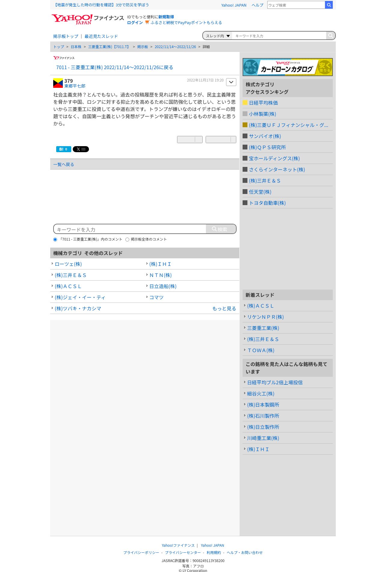Click the Hatena bookmark B! button
This screenshot has width=386, height=572.
tap(64, 149)
